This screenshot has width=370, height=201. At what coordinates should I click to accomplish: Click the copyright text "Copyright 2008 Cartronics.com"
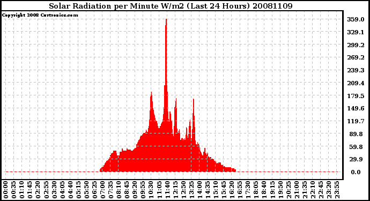(40, 15)
